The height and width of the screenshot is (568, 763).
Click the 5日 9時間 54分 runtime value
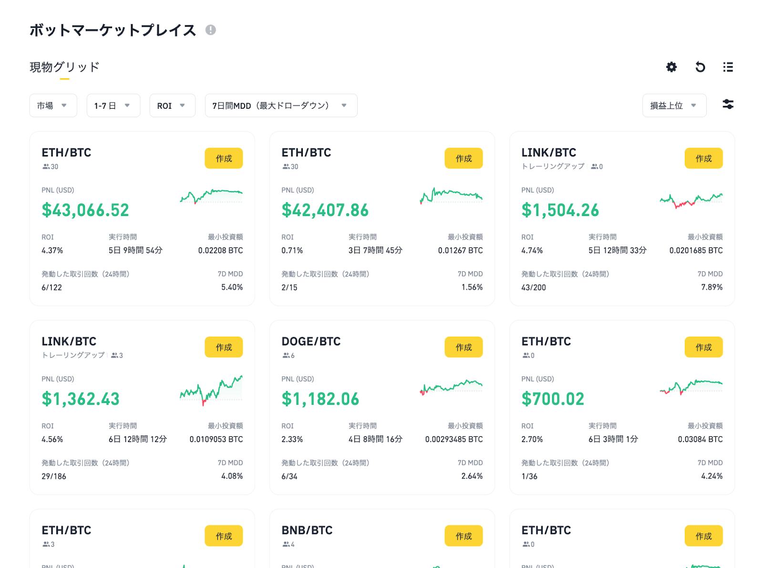[135, 250]
